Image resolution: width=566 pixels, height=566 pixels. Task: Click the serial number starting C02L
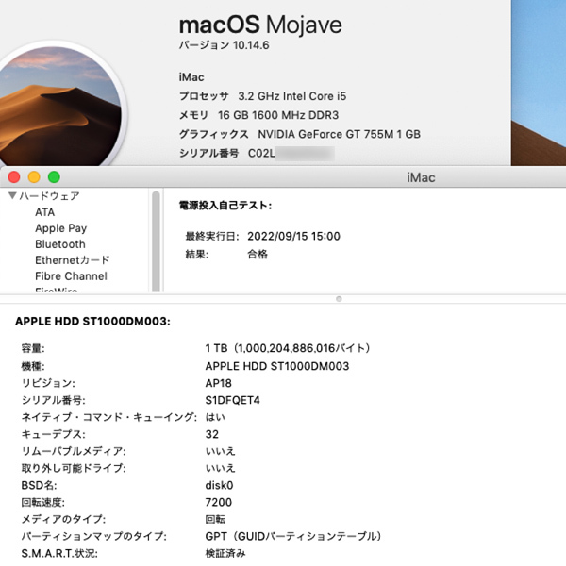click(291, 154)
